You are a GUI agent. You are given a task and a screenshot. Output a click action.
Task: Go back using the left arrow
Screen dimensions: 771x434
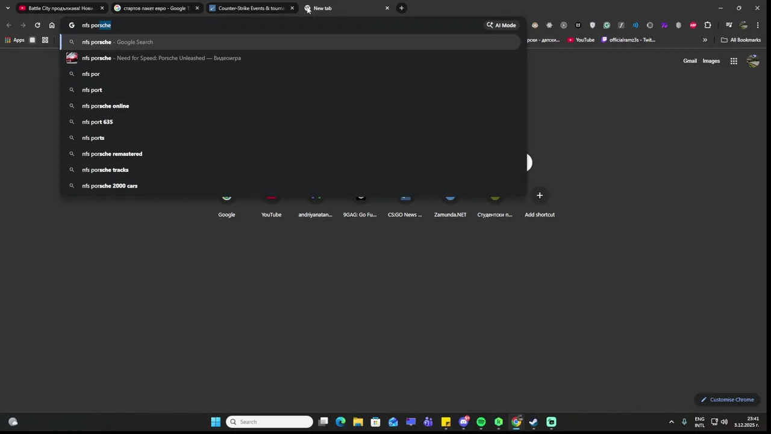pyautogui.click(x=8, y=25)
